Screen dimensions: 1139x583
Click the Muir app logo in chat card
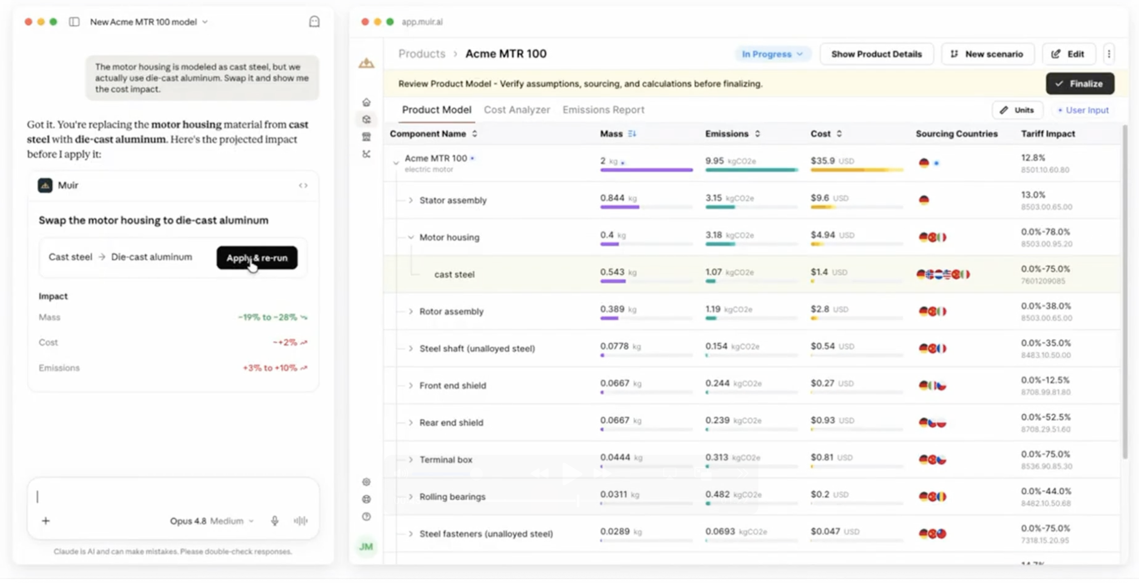coord(45,185)
